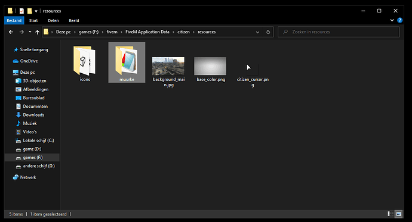Screen dimensions: 412x222
Task: Open Muziek in sidebar
Action: click(26, 123)
